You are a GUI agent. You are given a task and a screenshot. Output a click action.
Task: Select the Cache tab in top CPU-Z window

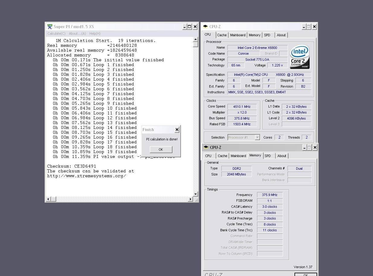click(222, 35)
